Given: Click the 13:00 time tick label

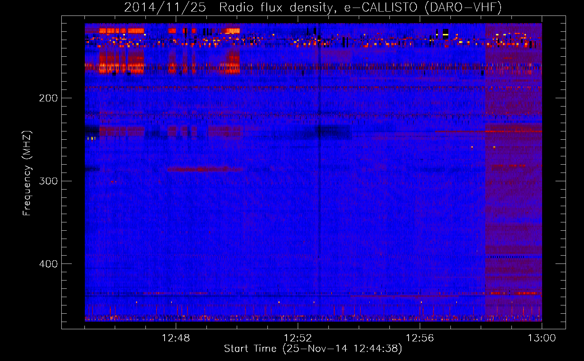Looking at the screenshot, I should tap(542, 338).
